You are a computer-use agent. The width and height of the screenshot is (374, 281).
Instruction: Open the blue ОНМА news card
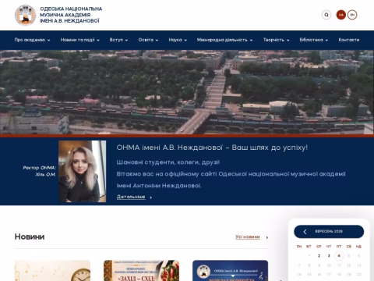[230, 270]
